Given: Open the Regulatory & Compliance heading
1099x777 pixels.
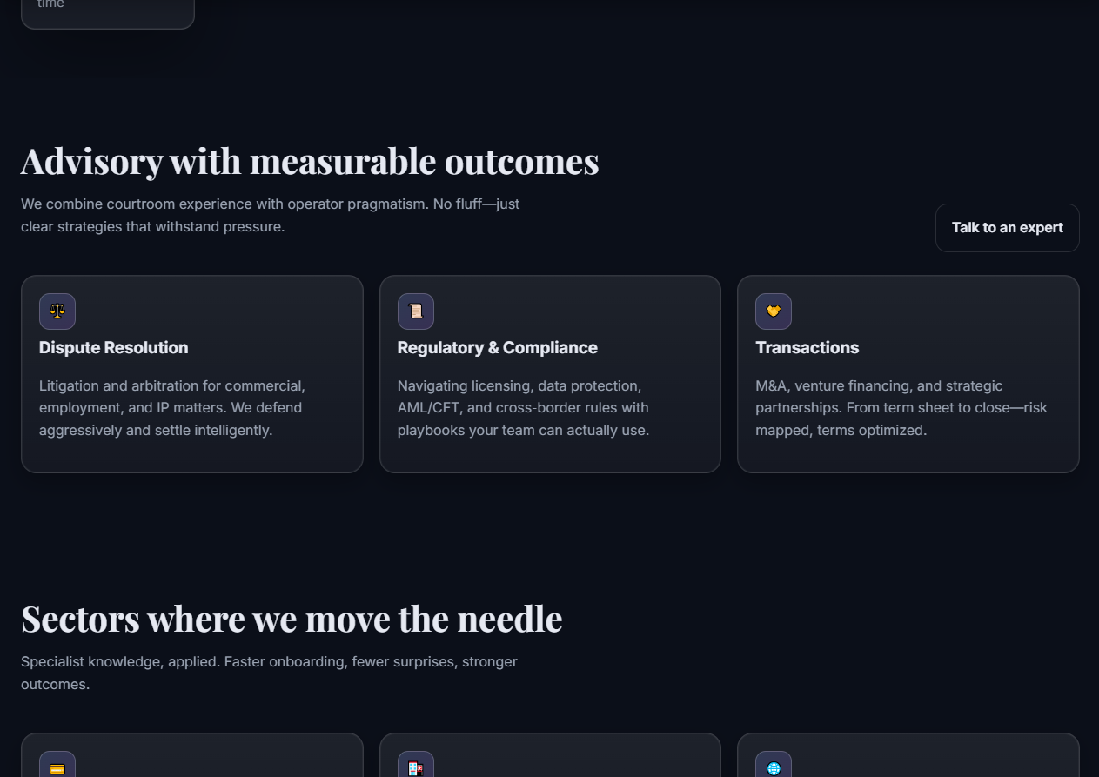Looking at the screenshot, I should click(498, 348).
